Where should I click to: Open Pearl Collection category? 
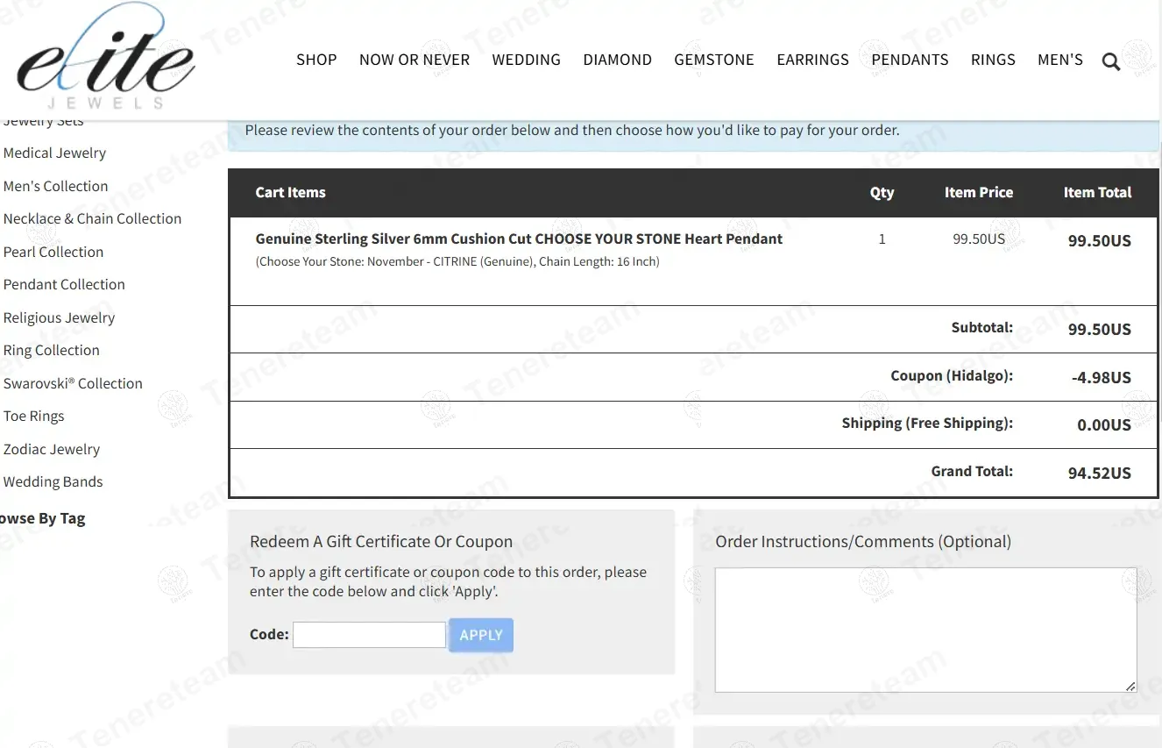pyautogui.click(x=53, y=252)
